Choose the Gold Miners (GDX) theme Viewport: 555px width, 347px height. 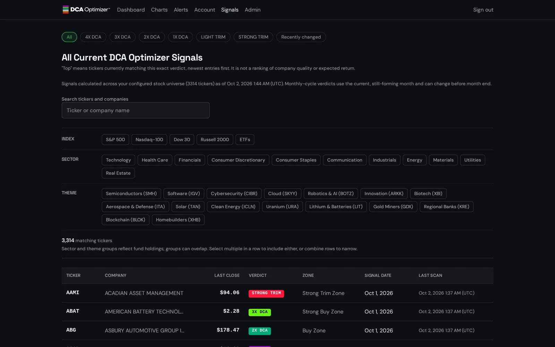pyautogui.click(x=393, y=207)
